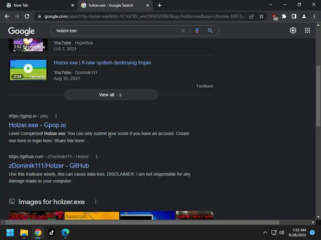Click the scroll-right arrow on horizontal scrollbar
321x240 pixels.
tap(313, 222)
